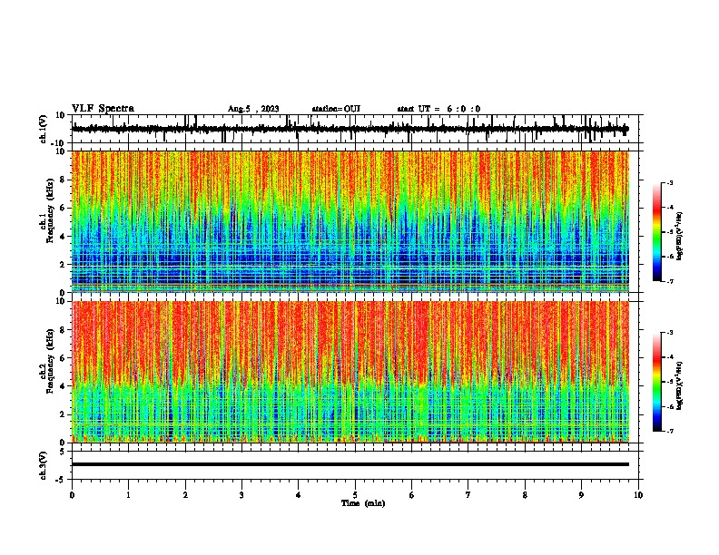This screenshot has width=719, height=555.
Task: Click the date text 'Aug.5 , 2023'
Action: point(253,109)
